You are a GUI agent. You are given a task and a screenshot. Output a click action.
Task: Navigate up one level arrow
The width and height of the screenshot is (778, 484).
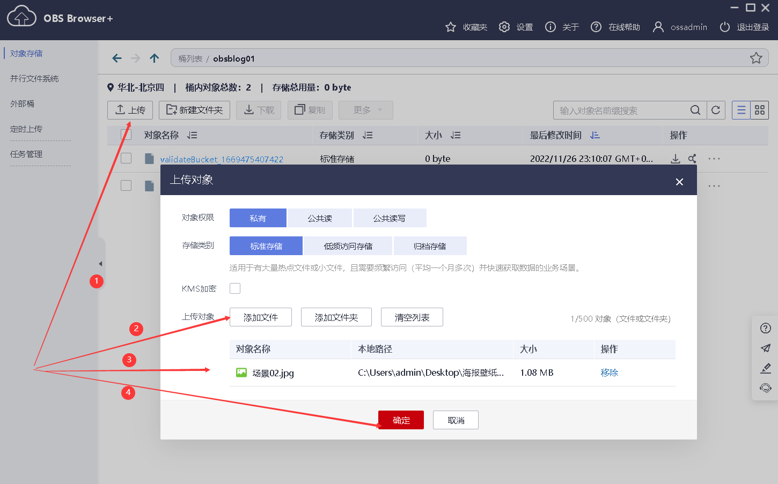click(x=155, y=58)
